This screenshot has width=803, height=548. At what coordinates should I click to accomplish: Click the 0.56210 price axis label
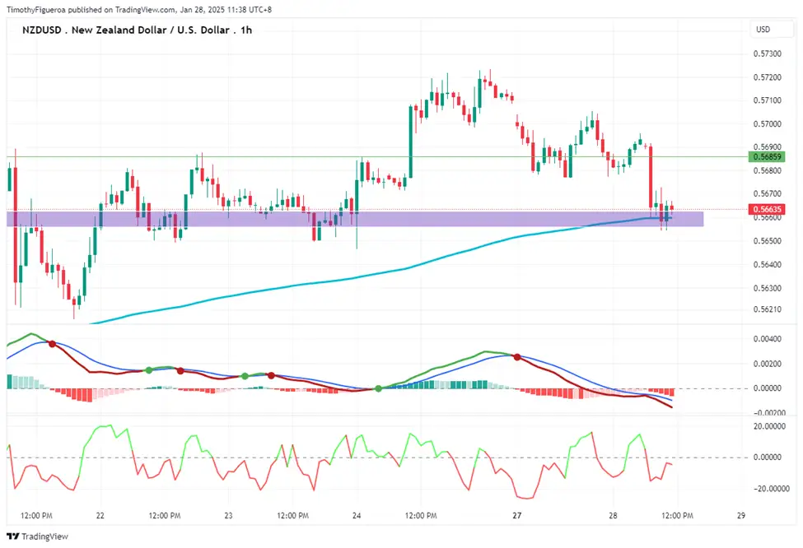tap(767, 309)
